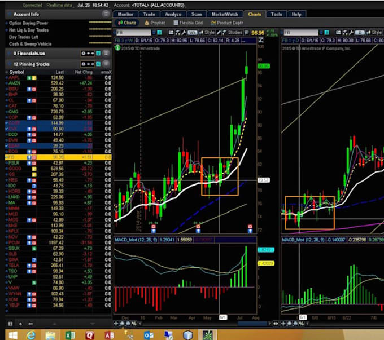Click the cyan link square of 0 Financials.tos

(98, 53)
